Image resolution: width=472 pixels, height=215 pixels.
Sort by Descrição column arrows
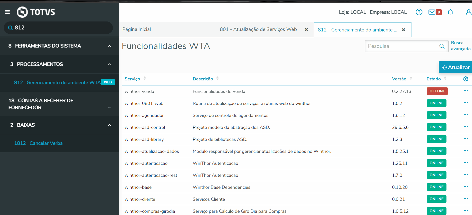tap(217, 78)
